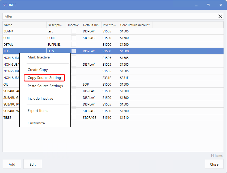Sort by Core Return Account column header
Viewport: 227px width, 173px height.
tap(135, 25)
